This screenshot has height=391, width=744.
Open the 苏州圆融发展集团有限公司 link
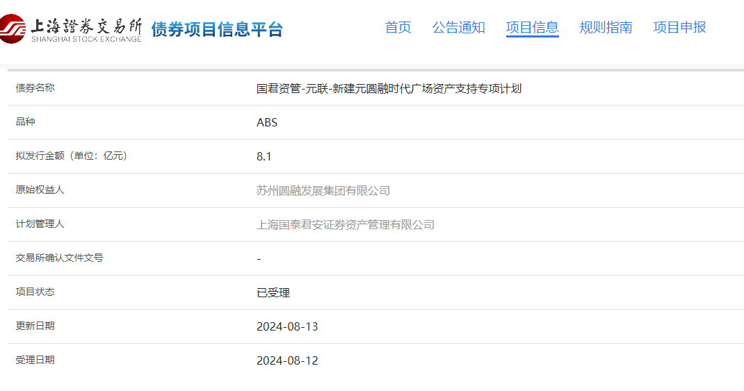click(x=323, y=190)
